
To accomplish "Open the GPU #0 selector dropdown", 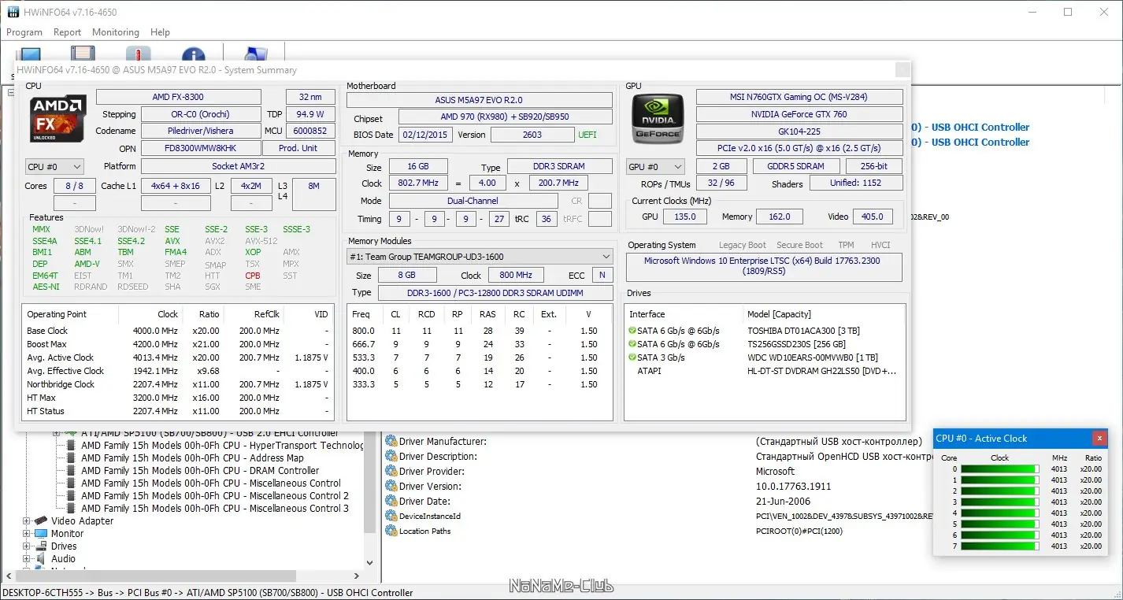I will (654, 167).
